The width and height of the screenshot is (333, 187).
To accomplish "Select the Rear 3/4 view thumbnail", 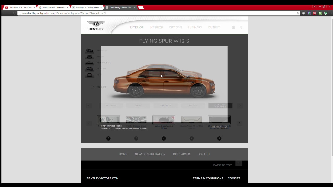I will coord(89,69).
